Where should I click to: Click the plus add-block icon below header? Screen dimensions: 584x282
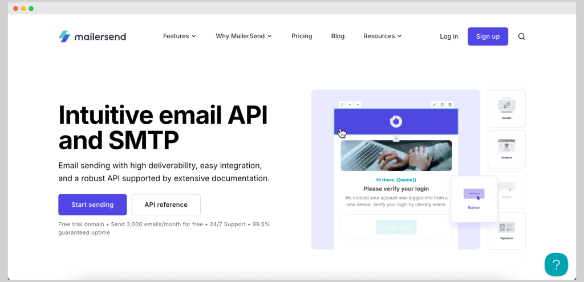pyautogui.click(x=396, y=138)
